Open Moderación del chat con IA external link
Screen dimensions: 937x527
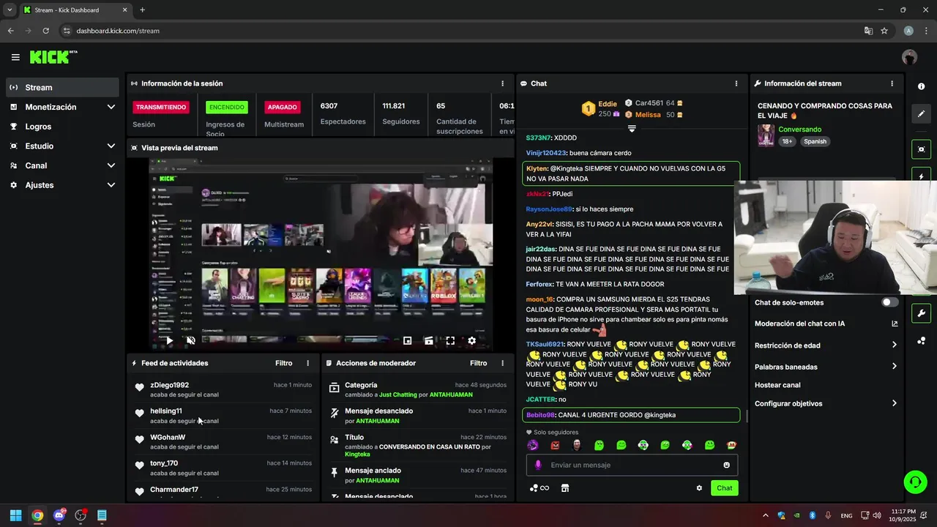pos(895,324)
